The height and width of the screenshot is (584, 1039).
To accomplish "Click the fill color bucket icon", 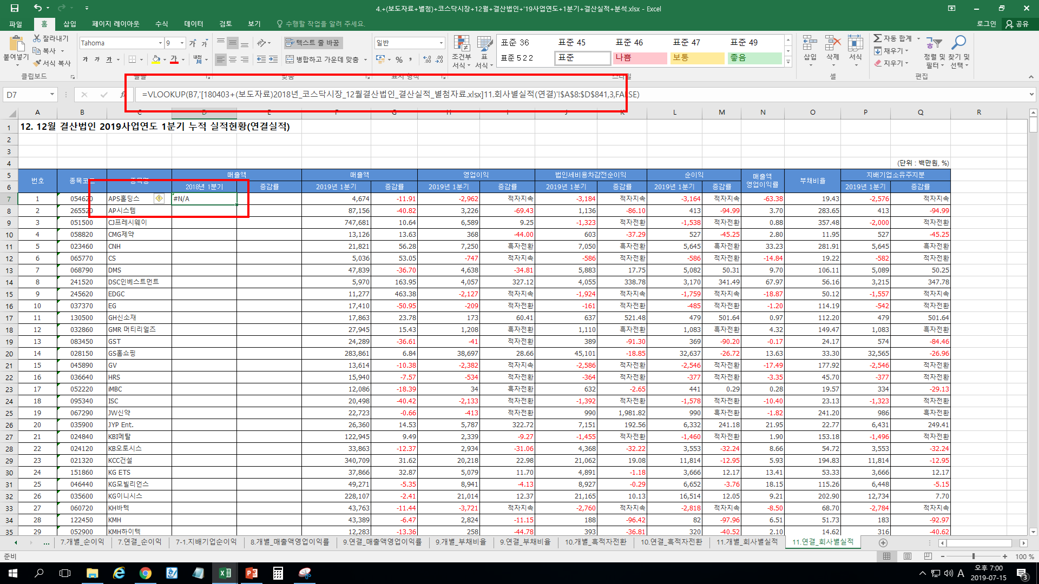I will click(x=156, y=59).
